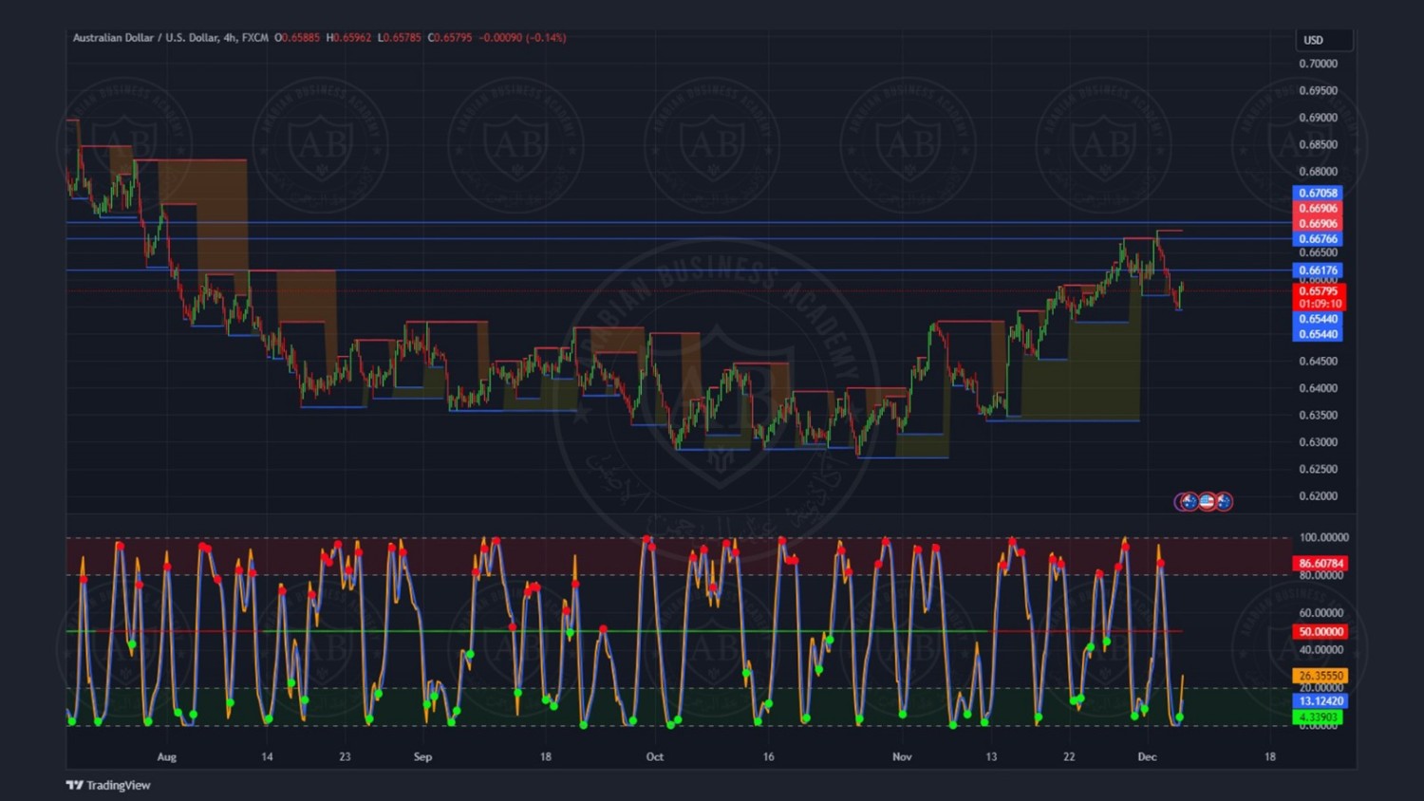Click the TradingView logo
Viewport: 1424px width, 801px height.
tap(108, 785)
